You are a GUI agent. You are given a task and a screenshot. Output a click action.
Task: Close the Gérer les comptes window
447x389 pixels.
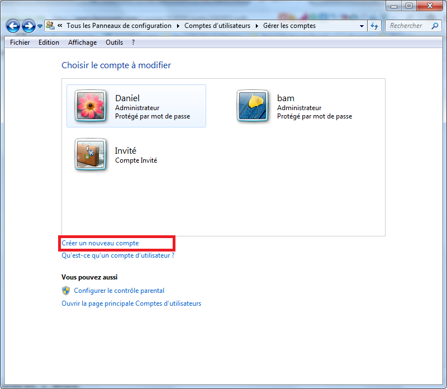430,6
